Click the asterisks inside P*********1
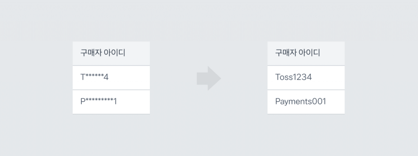418x156 pixels. [x=99, y=100]
